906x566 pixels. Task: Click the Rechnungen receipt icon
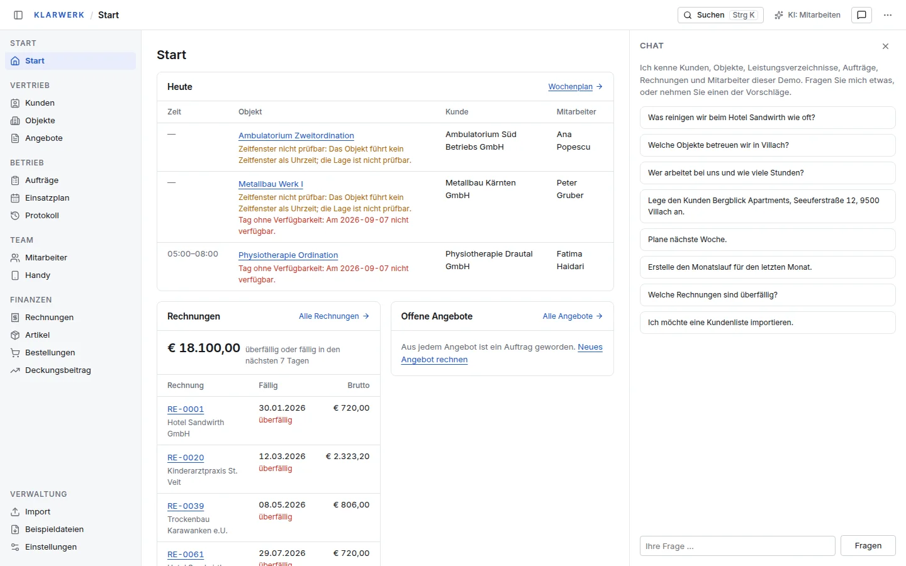(15, 318)
